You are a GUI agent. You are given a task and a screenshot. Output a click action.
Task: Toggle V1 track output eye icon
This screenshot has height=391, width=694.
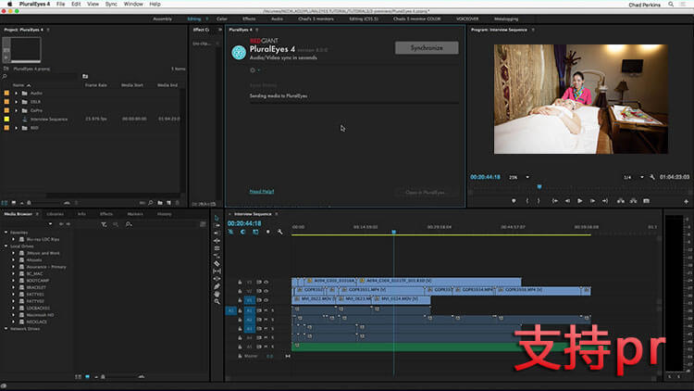pos(266,300)
